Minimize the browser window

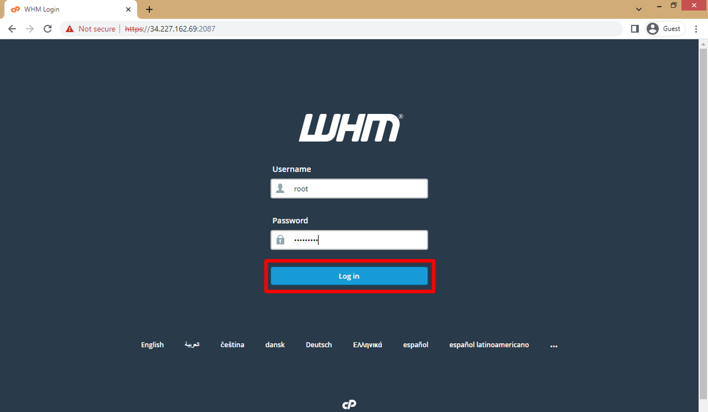point(659,6)
